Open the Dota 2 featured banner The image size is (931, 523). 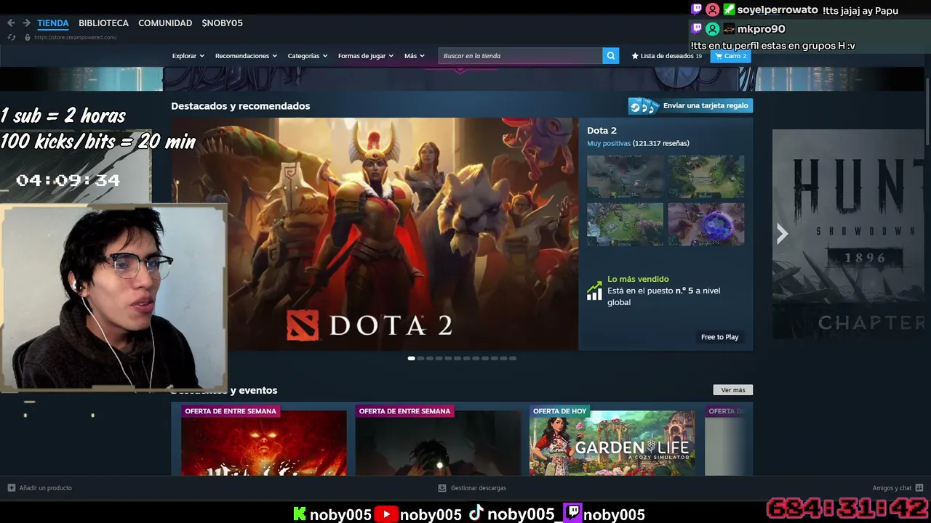click(375, 234)
